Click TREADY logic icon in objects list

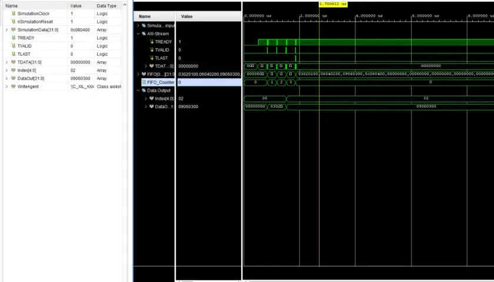click(13, 38)
